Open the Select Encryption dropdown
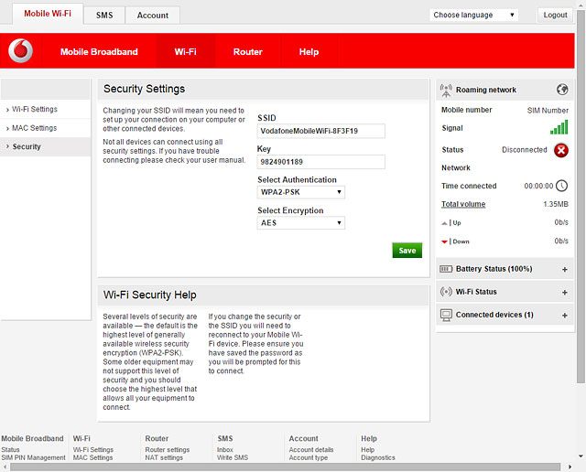 click(x=300, y=222)
